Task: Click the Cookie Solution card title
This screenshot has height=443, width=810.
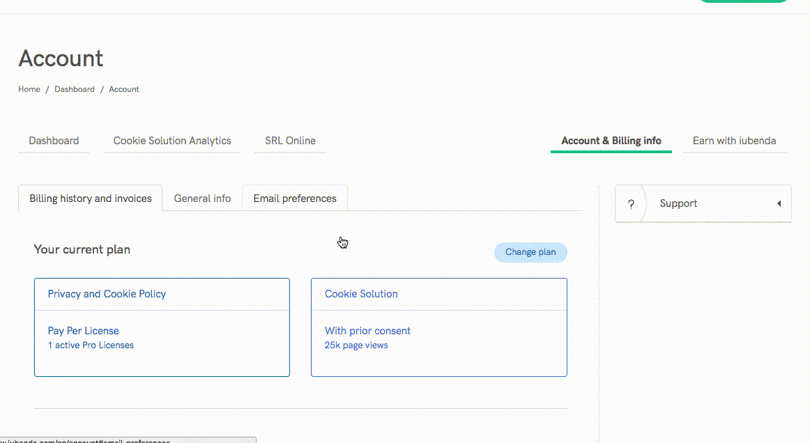Action: click(x=361, y=294)
